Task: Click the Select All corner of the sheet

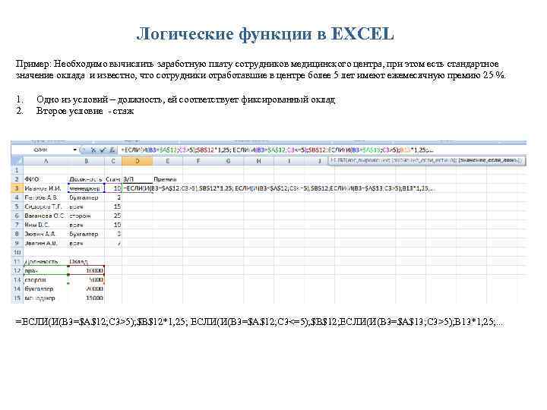Action: 17,161
